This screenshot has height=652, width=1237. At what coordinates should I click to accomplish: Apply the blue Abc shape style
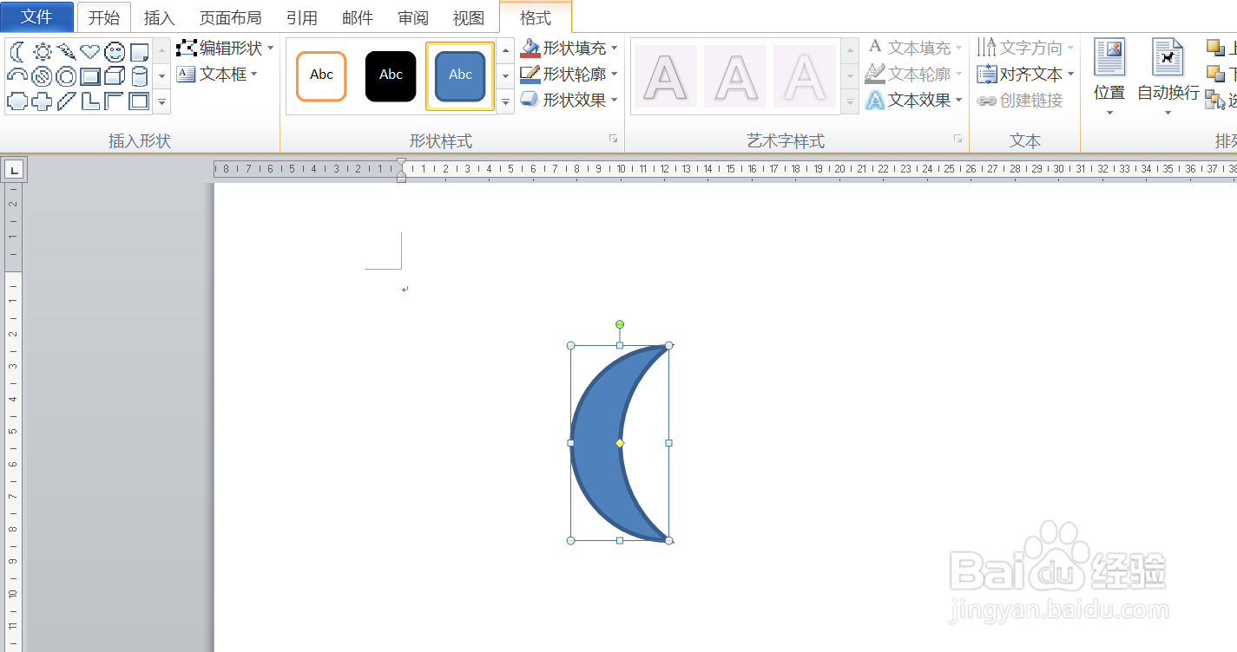point(459,75)
